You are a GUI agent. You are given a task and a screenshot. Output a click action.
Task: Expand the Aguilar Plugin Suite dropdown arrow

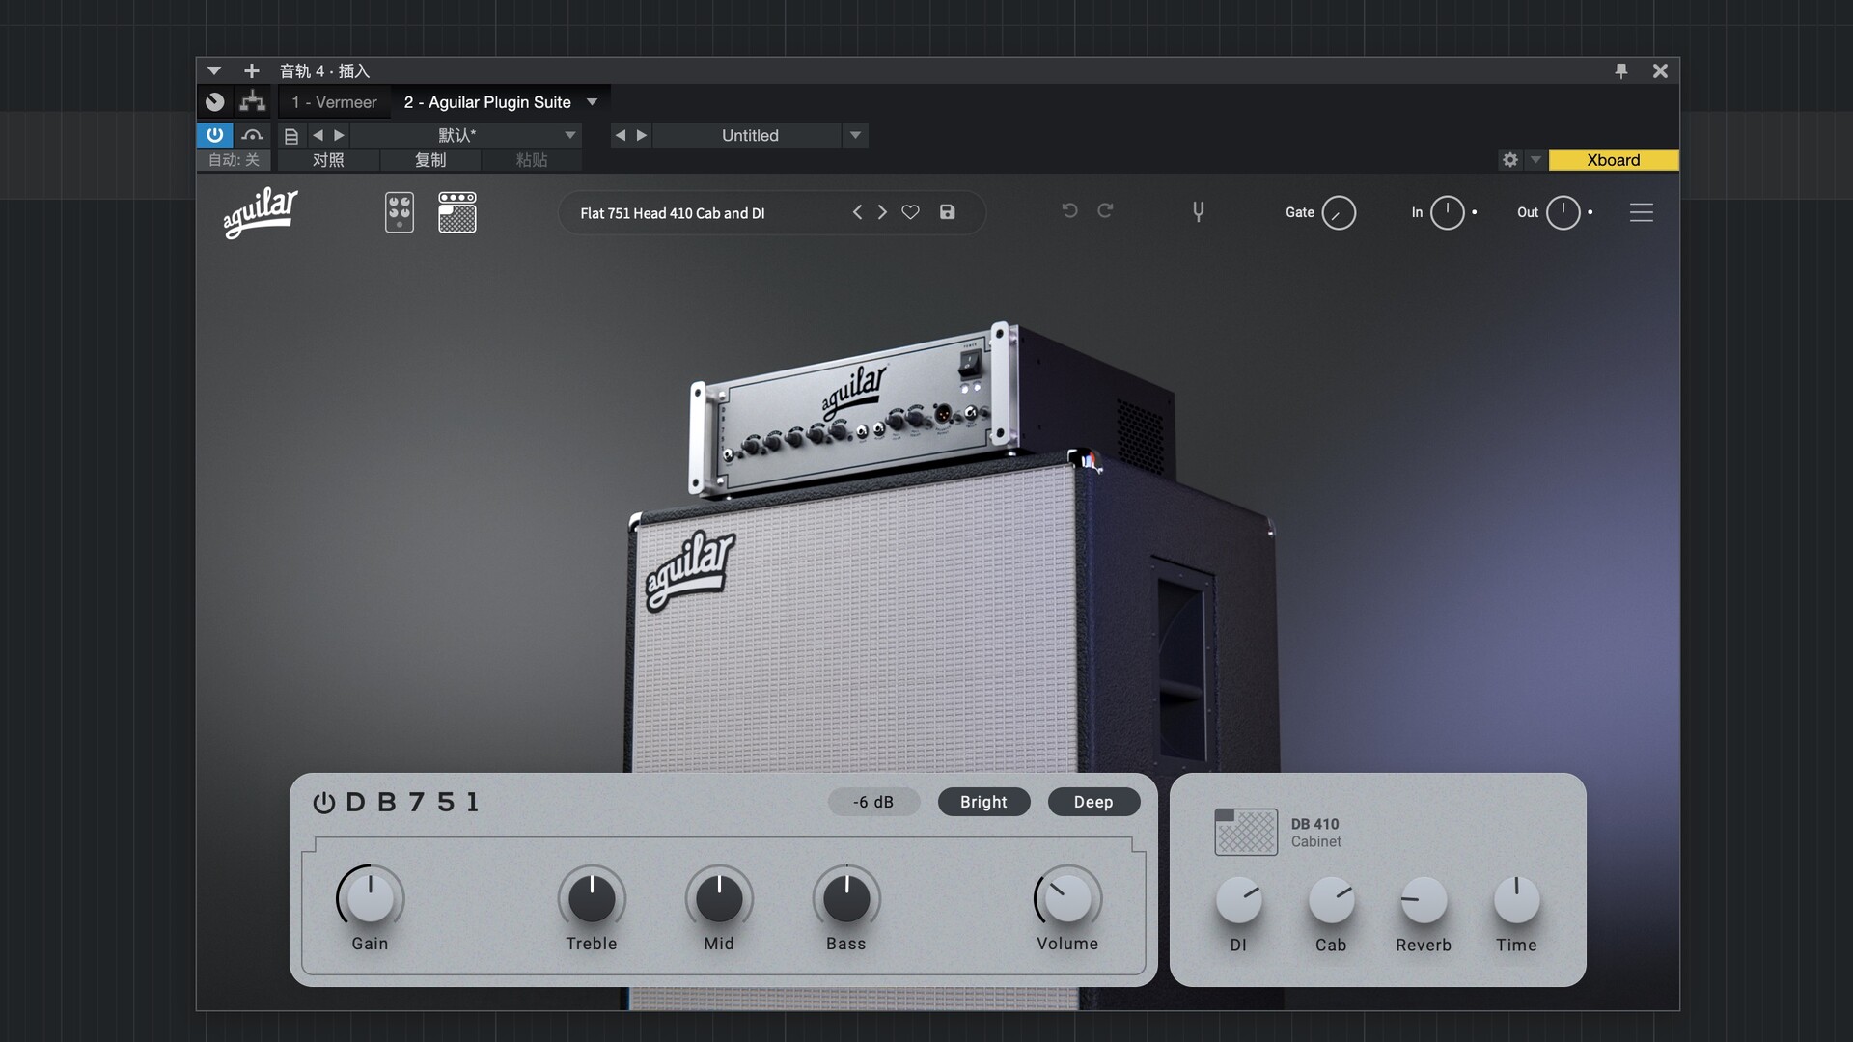pos(592,102)
